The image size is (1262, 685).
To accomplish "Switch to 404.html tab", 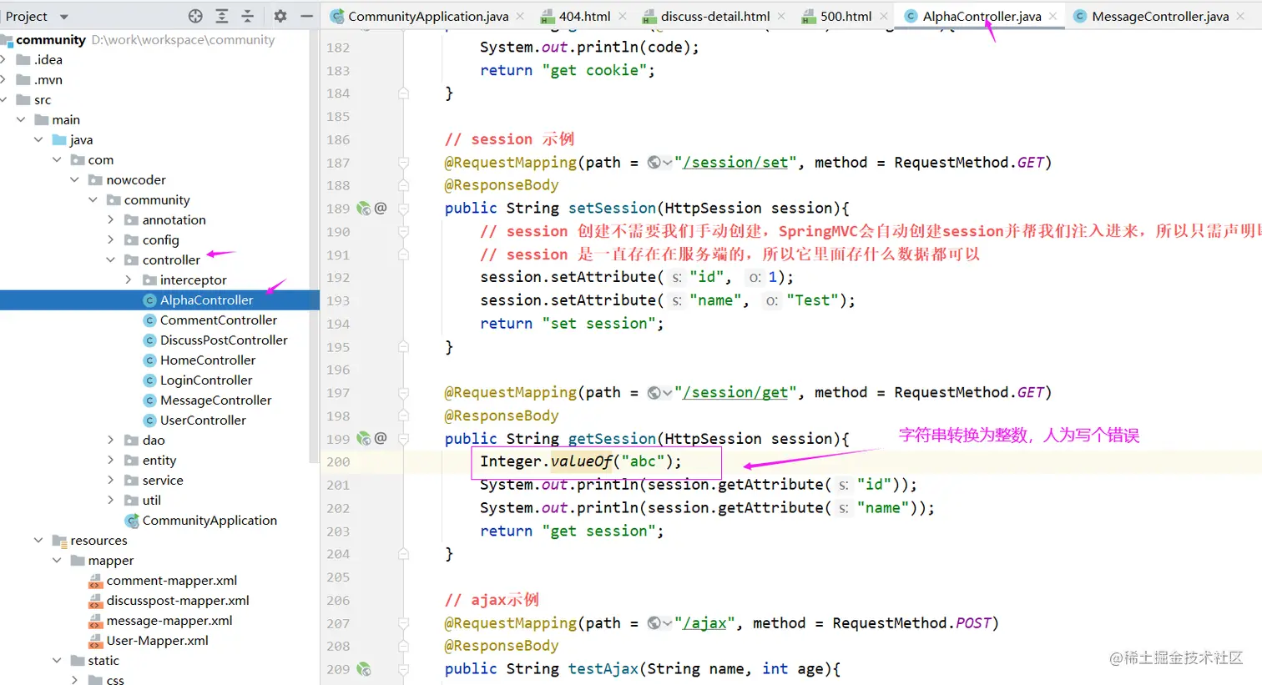I will click(x=585, y=16).
